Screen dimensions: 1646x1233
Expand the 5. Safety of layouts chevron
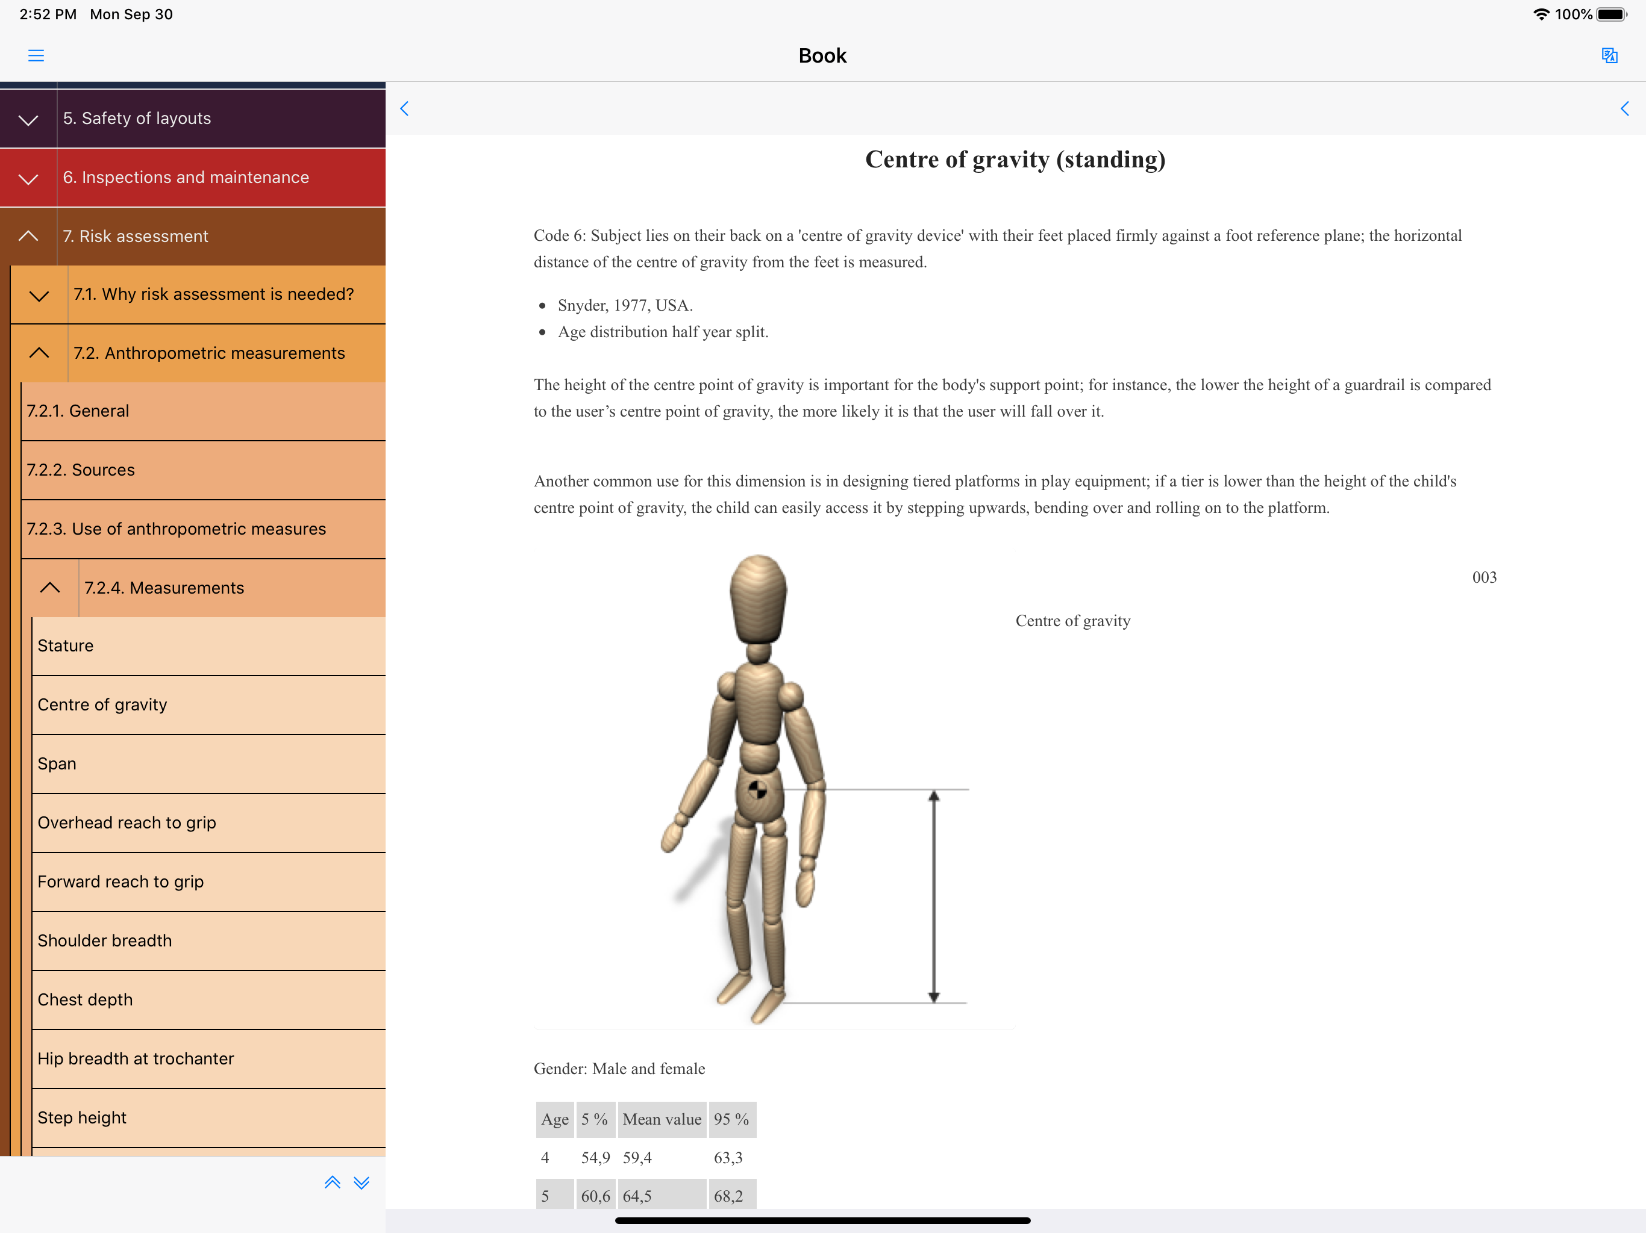click(x=28, y=119)
